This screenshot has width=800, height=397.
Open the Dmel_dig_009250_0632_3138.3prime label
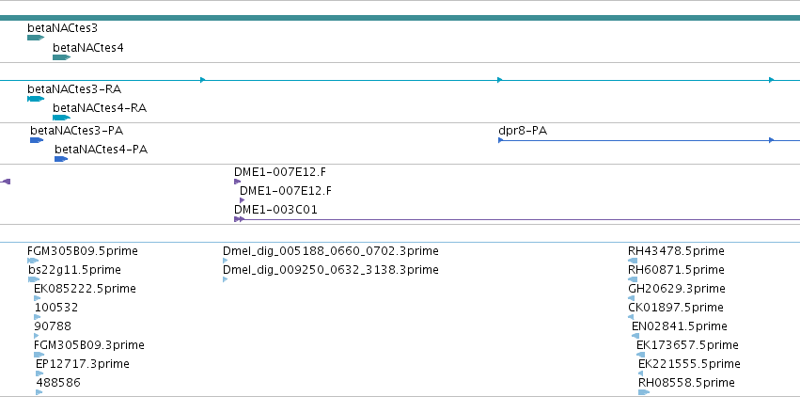coord(331,269)
